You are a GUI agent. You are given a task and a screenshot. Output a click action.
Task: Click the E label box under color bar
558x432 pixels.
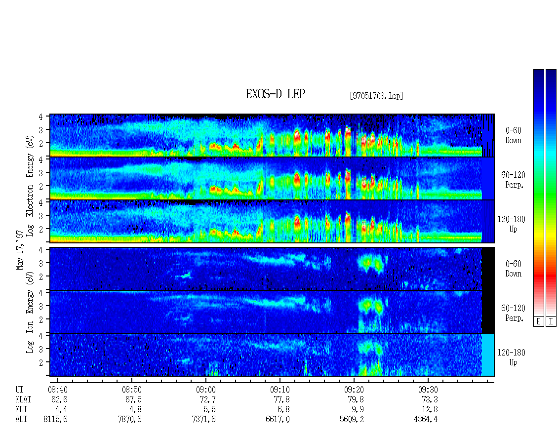click(538, 321)
